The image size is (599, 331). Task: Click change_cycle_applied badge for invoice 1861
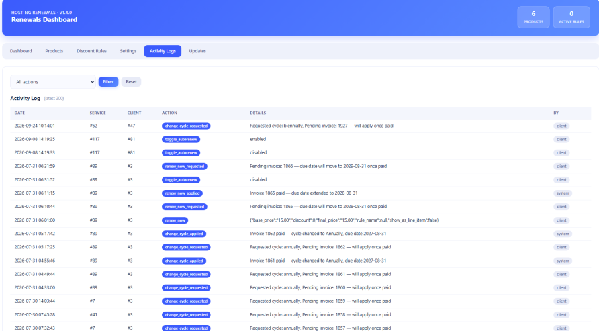(x=184, y=261)
